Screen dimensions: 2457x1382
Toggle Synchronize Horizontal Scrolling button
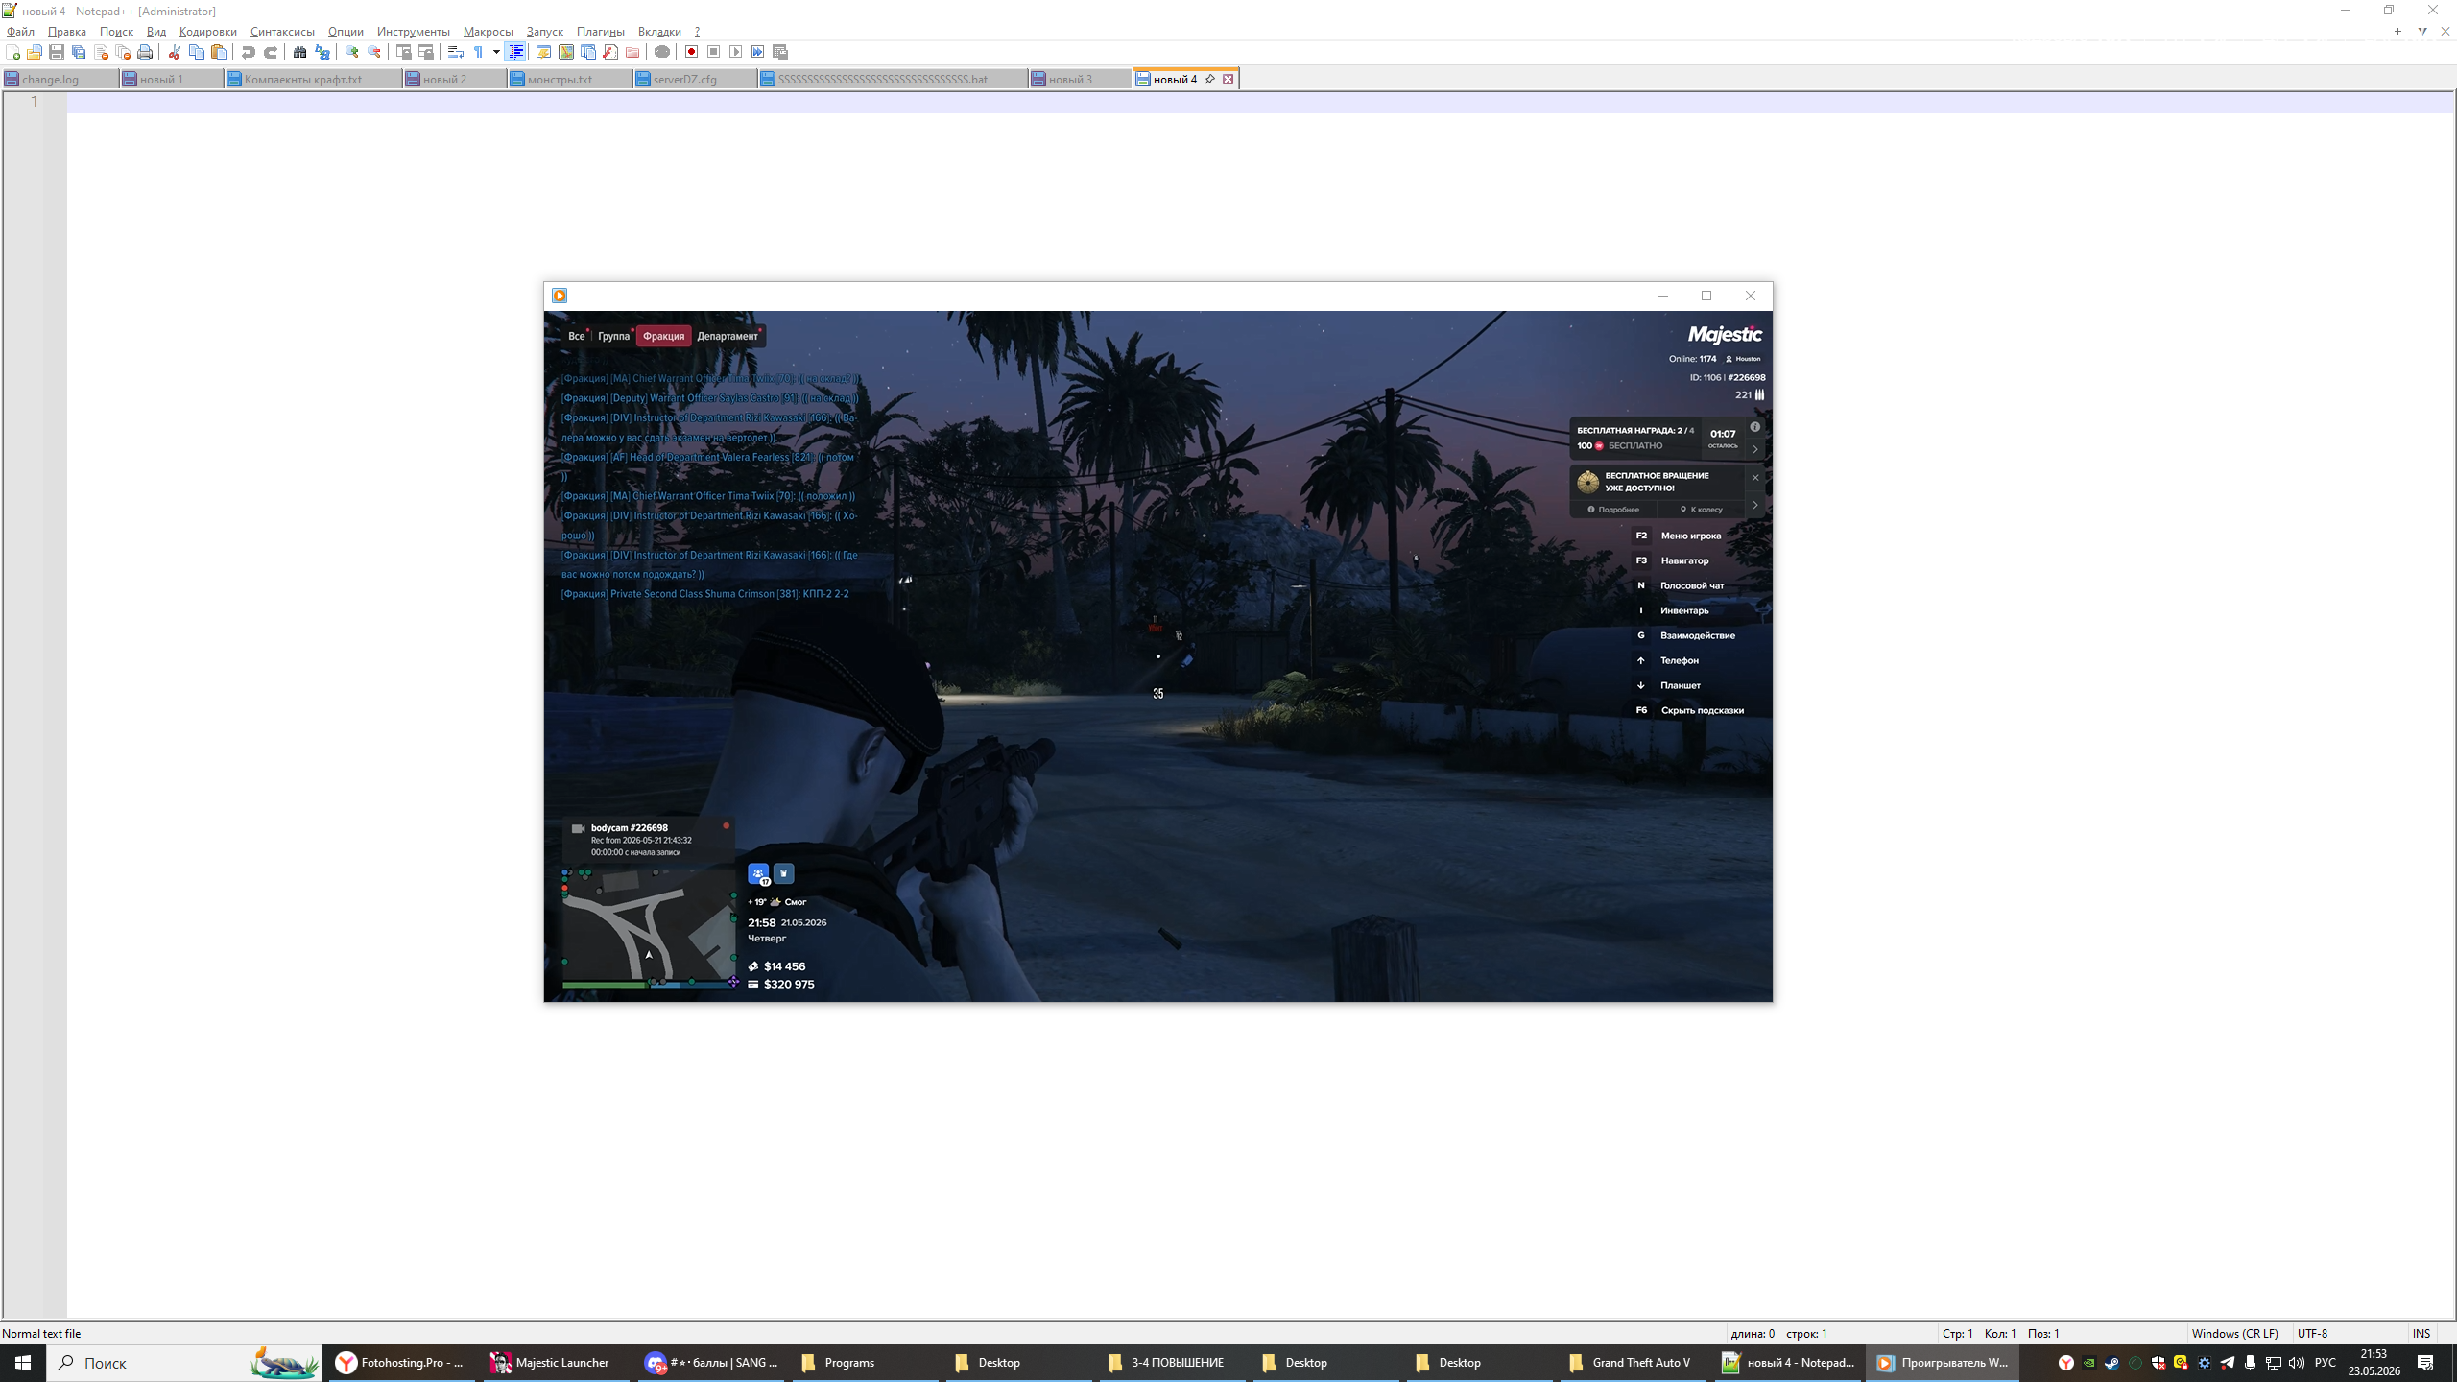(x=426, y=52)
